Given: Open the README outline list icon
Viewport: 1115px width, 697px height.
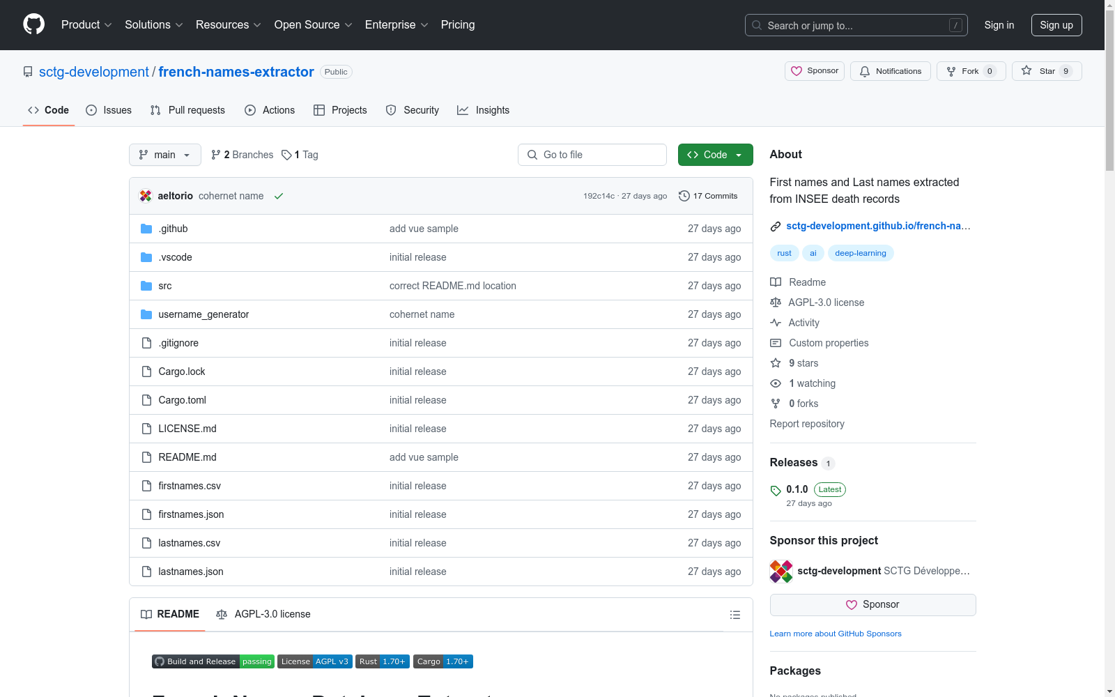Looking at the screenshot, I should click(x=735, y=615).
